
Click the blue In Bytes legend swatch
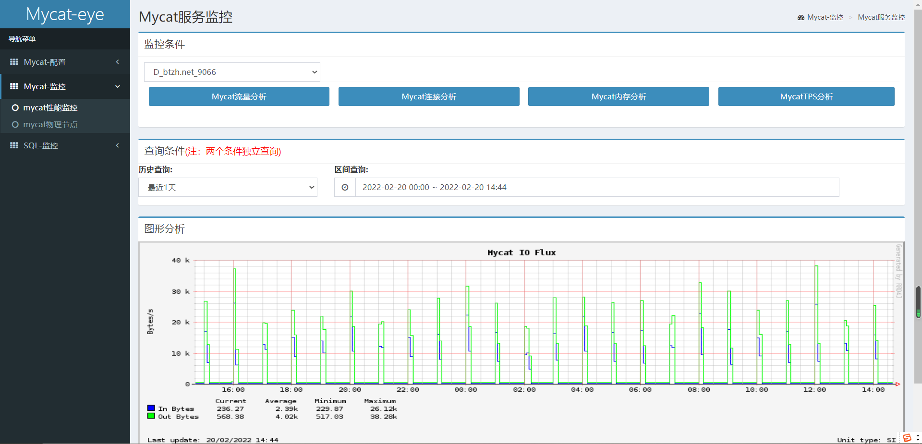(151, 408)
